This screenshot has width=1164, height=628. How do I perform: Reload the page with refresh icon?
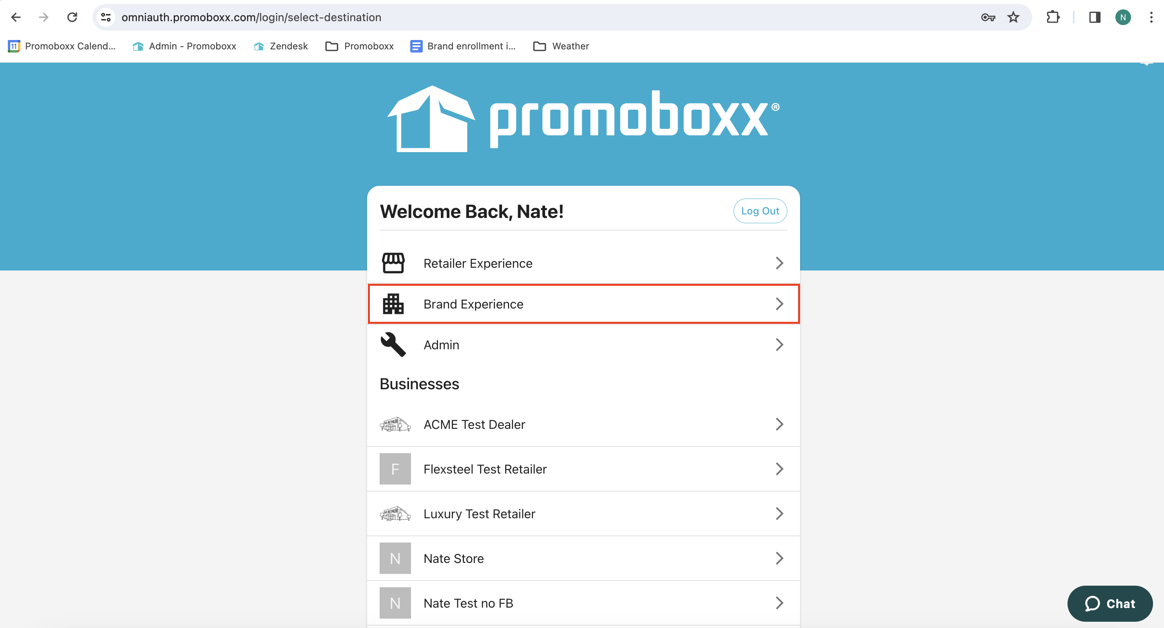point(72,17)
